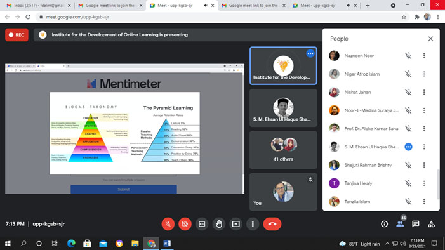Open more options for Nishat Jahan
Image resolution: width=445 pixels, height=250 pixels.
tap(424, 92)
